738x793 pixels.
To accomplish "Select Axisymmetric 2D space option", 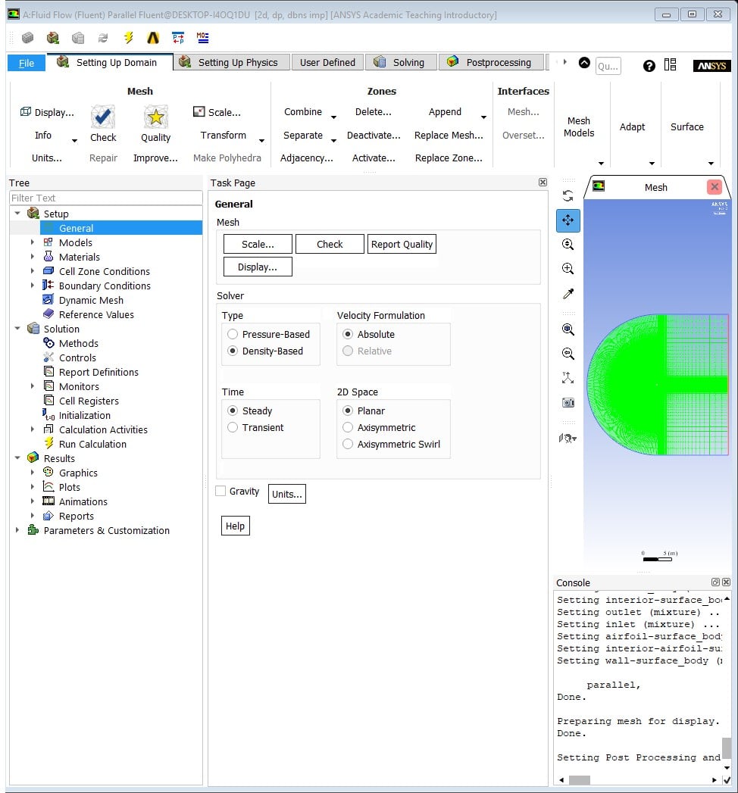I will point(348,427).
